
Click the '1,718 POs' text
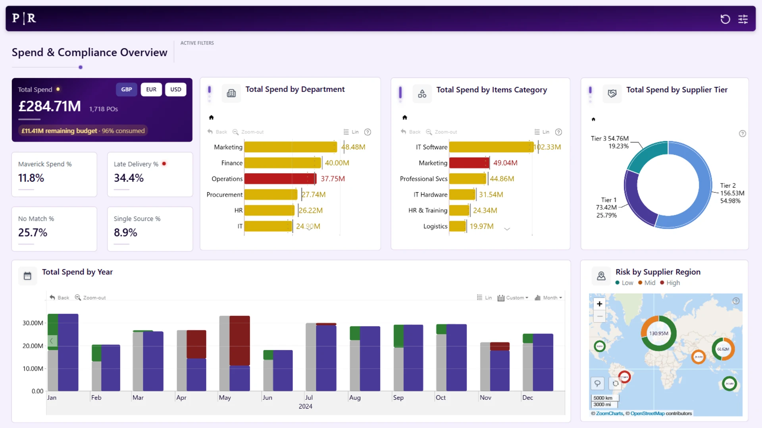click(104, 109)
